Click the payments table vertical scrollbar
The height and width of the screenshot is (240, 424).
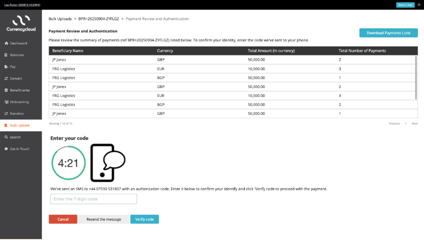click(x=416, y=78)
